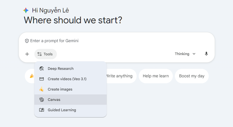Click the Create videos clapperboard icon
Image resolution: width=233 pixels, height=127 pixels.
click(x=42, y=79)
